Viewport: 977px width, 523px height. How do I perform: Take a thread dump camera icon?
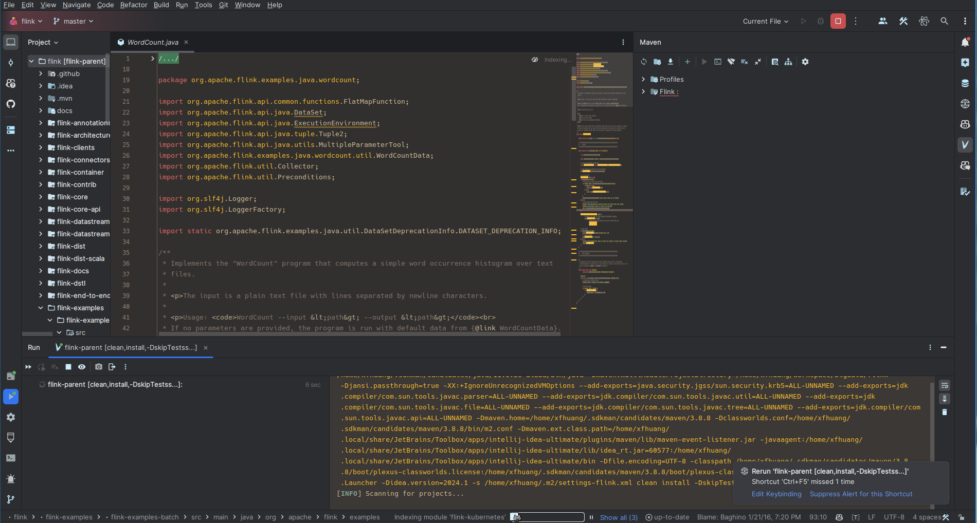coord(99,367)
